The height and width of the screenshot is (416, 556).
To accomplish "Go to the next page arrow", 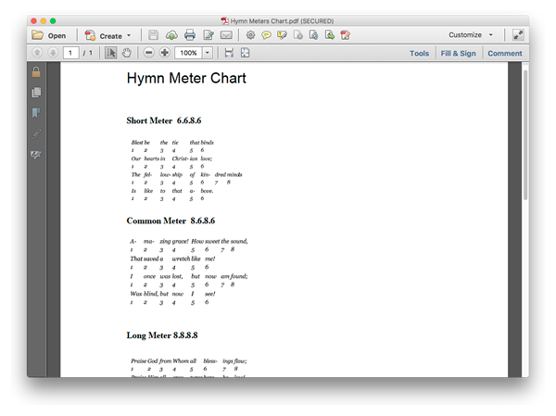I will 53,53.
